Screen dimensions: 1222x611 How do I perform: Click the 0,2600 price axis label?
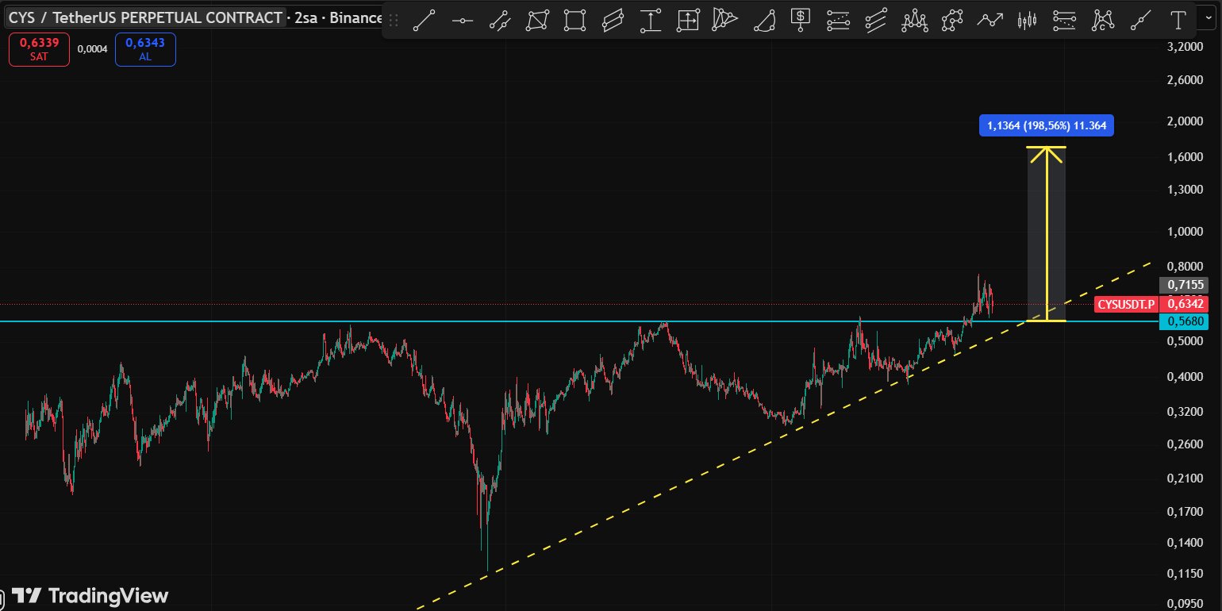[1185, 444]
